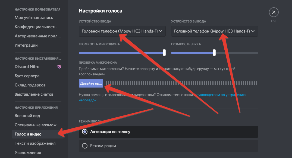This screenshot has width=292, height=158.
Task: Open the Устройство вывода dropdown
Action: [214, 31]
